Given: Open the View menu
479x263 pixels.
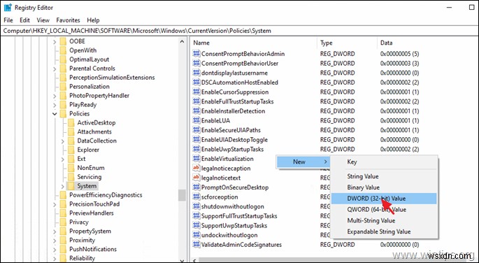Looking at the screenshot, I should (43, 20).
